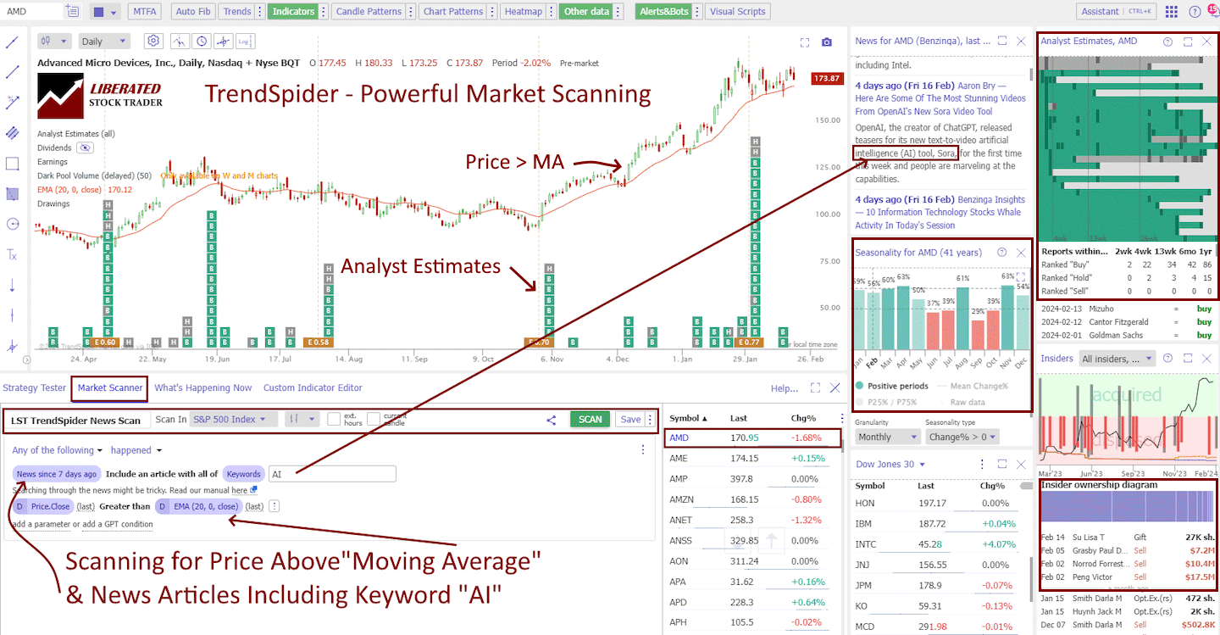
Task: Open the Change% > 0 seasonality type dropdown
Action: 962,437
